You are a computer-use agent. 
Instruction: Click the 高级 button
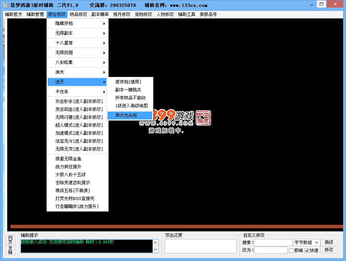click(x=329, y=242)
